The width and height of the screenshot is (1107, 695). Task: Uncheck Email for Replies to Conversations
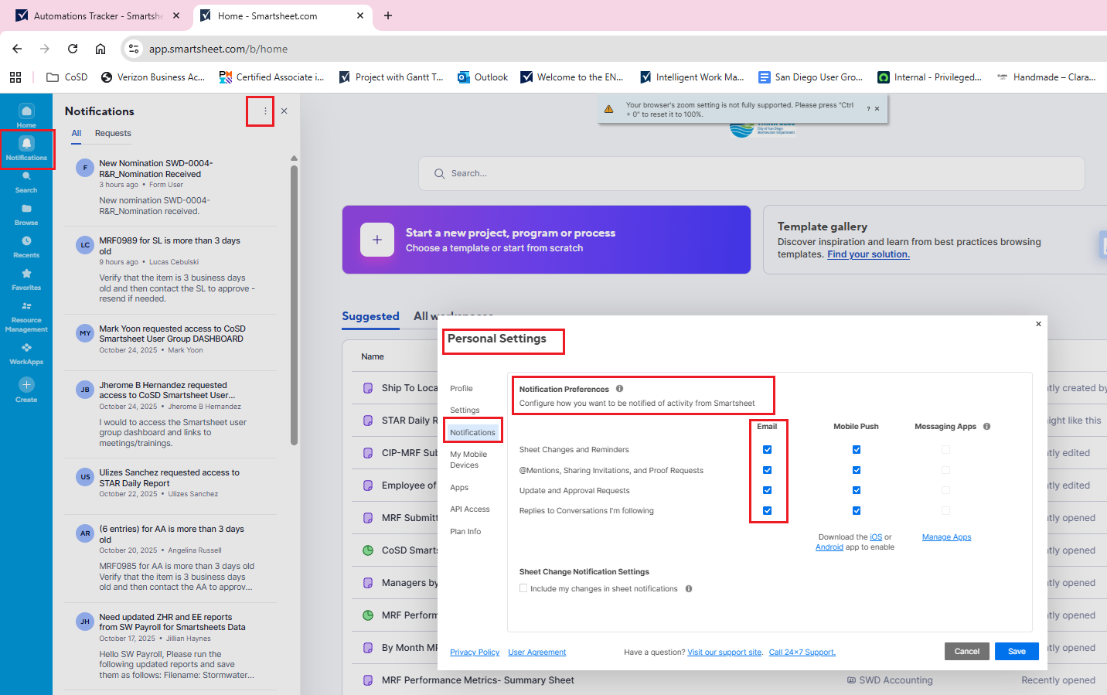coord(767,510)
